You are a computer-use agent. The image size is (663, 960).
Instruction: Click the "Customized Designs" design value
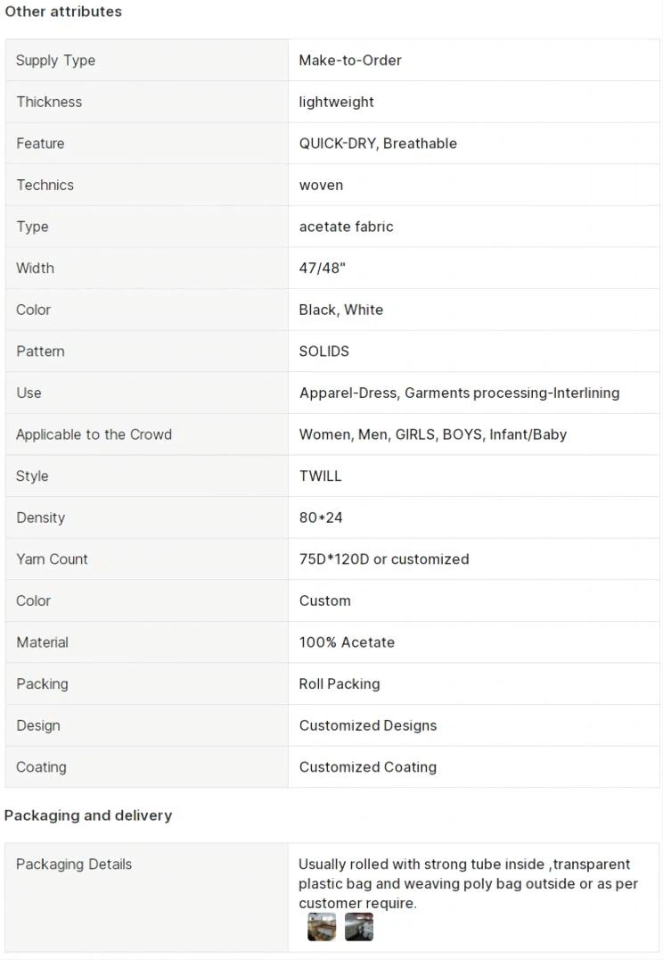(x=368, y=725)
